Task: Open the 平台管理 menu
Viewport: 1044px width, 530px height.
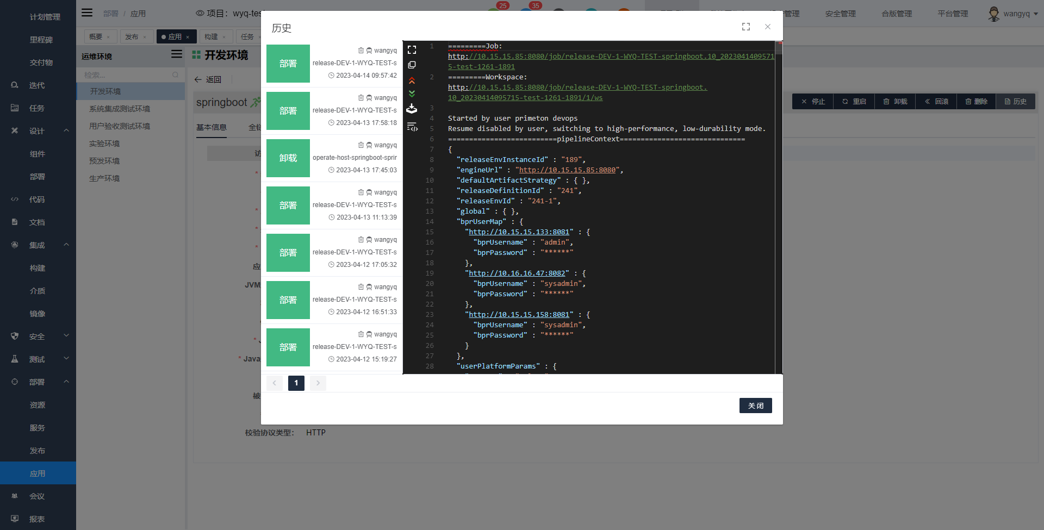Action: (953, 14)
